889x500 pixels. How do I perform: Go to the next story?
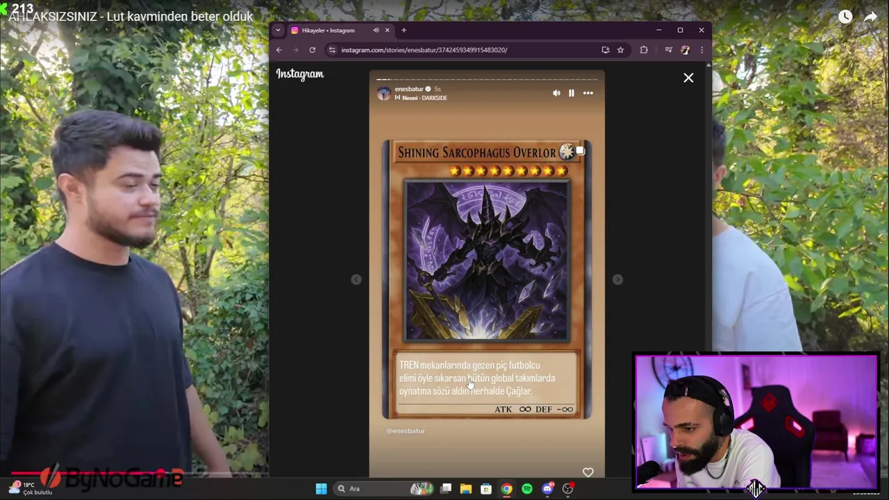pos(617,279)
